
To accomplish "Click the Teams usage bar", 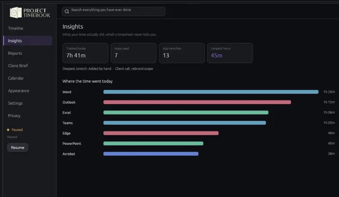I will click(x=185, y=123).
